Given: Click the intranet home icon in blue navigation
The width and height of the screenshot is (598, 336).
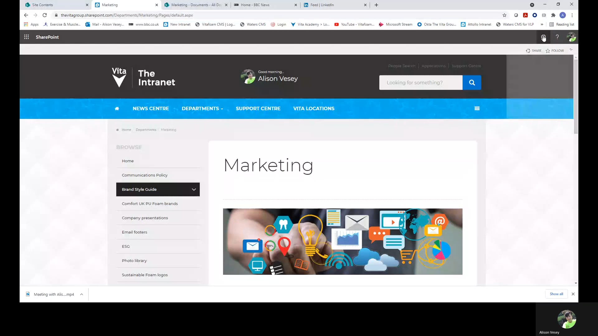Looking at the screenshot, I should 117,109.
